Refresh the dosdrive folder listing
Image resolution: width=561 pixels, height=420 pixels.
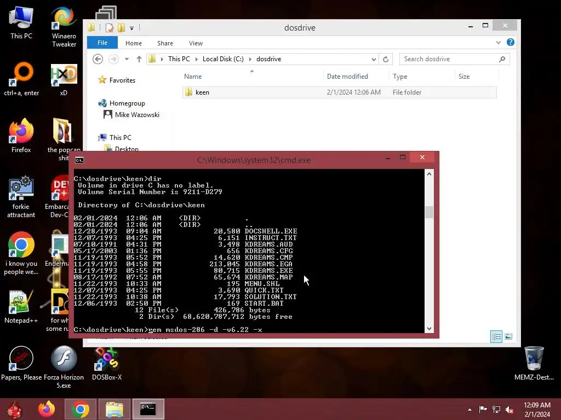[386, 59]
